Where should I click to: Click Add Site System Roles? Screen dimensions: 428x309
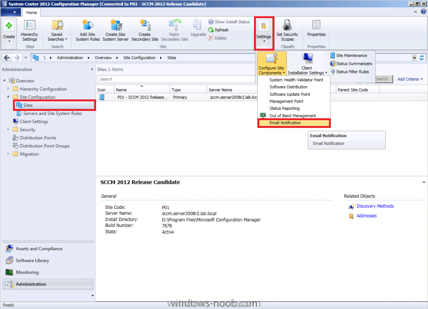pyautogui.click(x=88, y=31)
